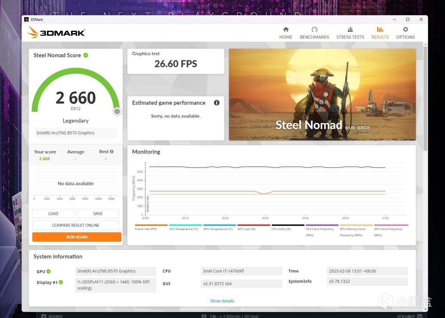Click the green check beside Display #1
This screenshot has height=318, width=445.
click(61, 283)
